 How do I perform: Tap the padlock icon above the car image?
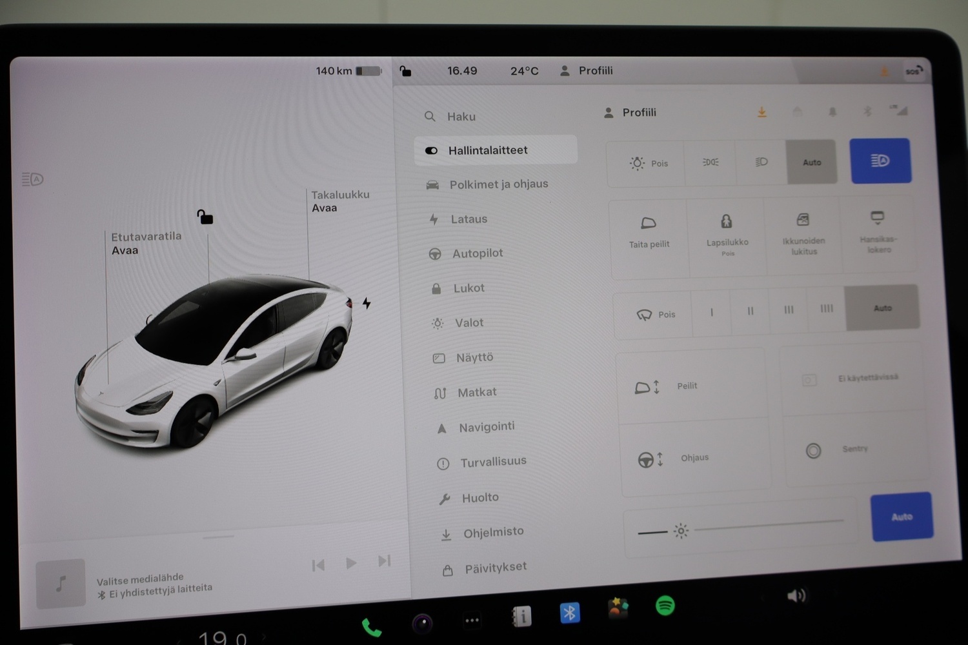pos(205,217)
